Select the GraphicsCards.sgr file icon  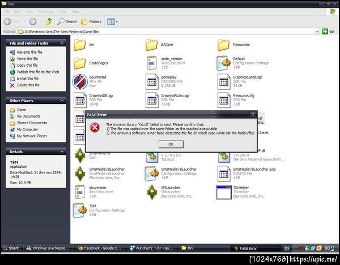point(224,81)
